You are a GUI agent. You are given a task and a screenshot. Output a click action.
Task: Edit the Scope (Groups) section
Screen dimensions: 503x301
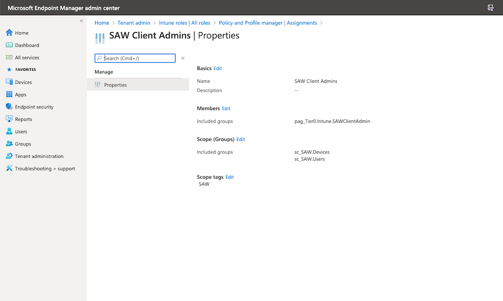[x=240, y=139]
